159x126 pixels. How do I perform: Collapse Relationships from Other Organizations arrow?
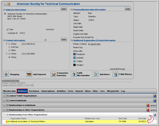click(x=4, y=115)
